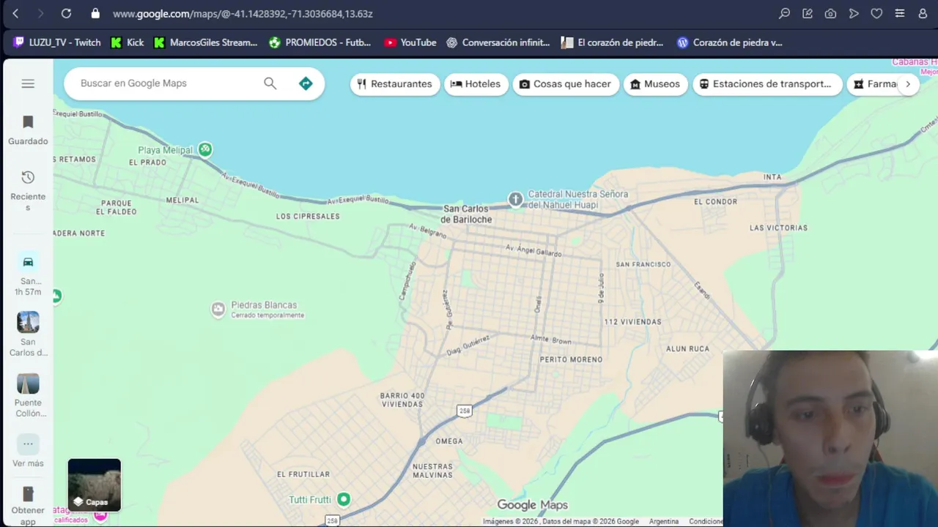Open the Kick bookmark
938x527 pixels.
click(127, 42)
